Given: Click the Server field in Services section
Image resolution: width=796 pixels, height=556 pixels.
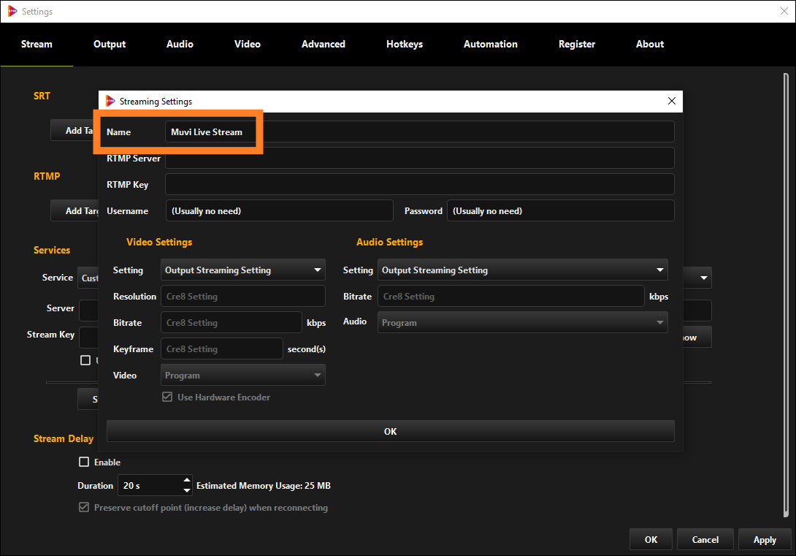Looking at the screenshot, I should (89, 311).
